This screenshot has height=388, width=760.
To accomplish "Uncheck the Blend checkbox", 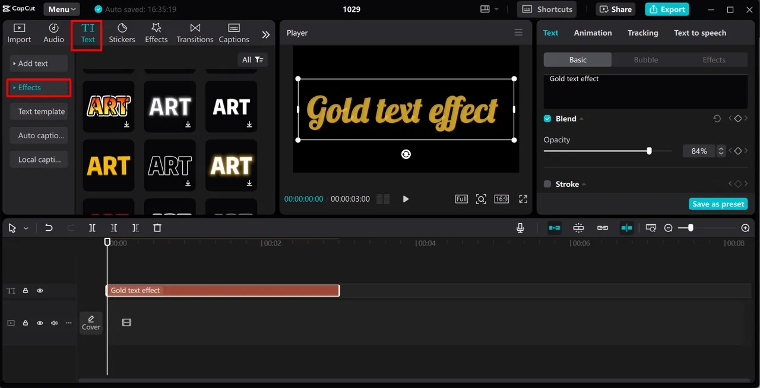I will 547,119.
